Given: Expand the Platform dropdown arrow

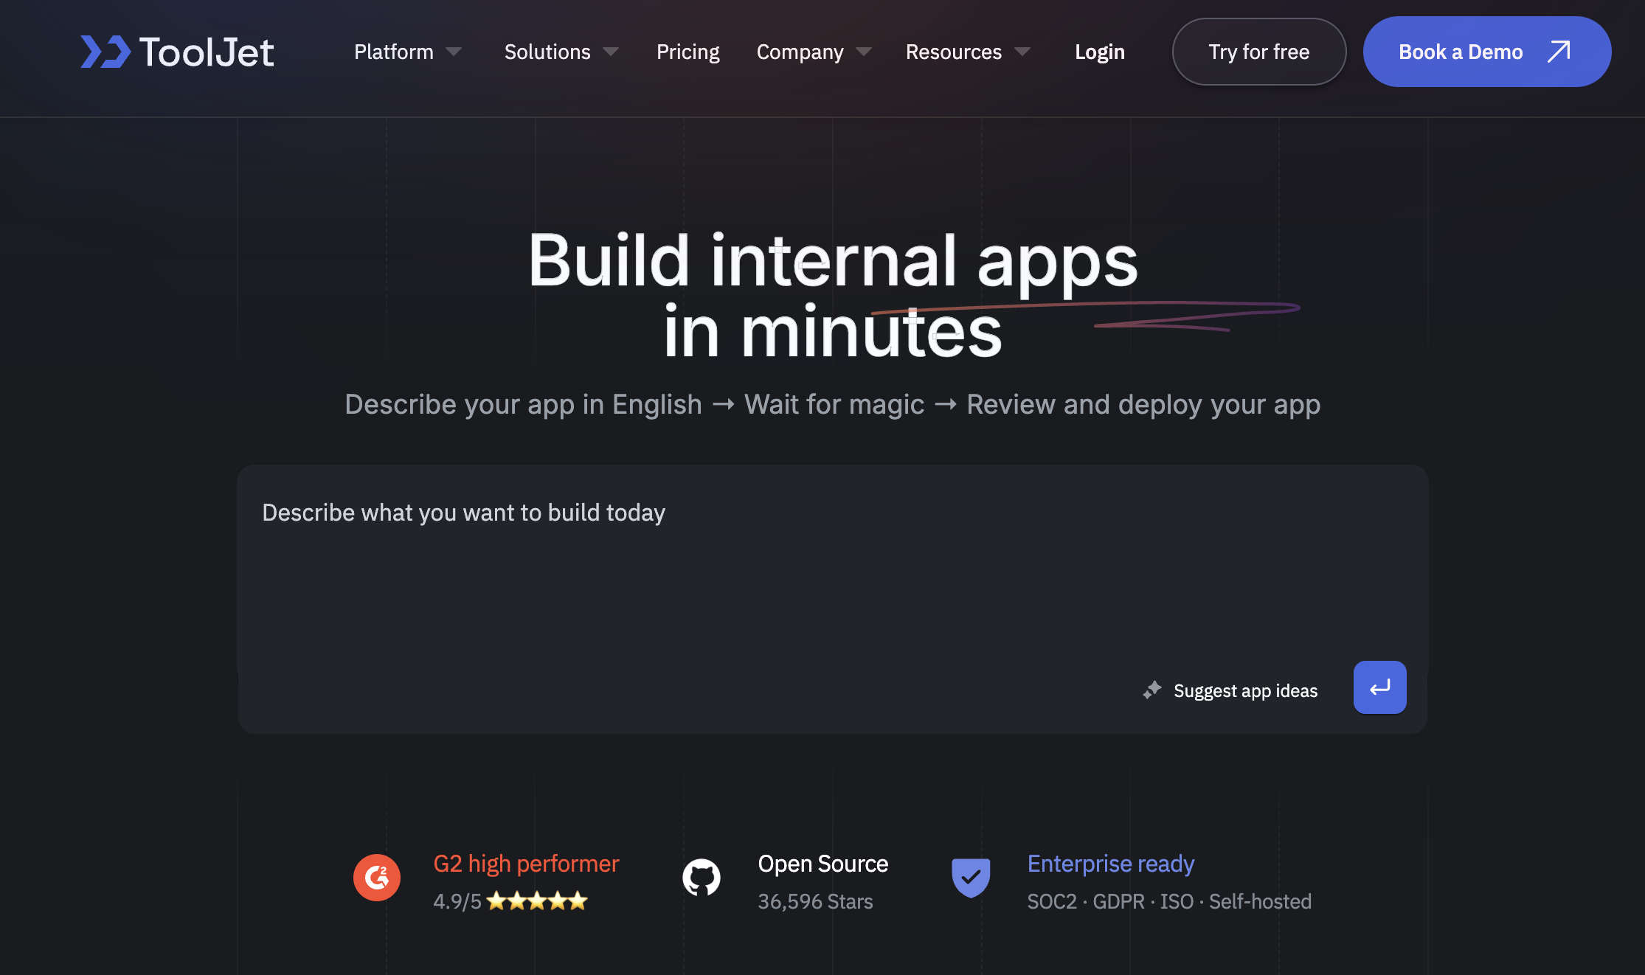Looking at the screenshot, I should click(x=454, y=52).
